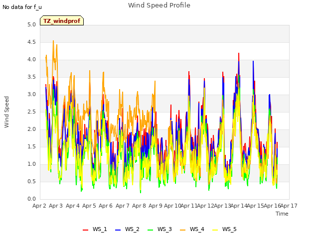Click the Apr 6 x-axis tick label

(106, 206)
